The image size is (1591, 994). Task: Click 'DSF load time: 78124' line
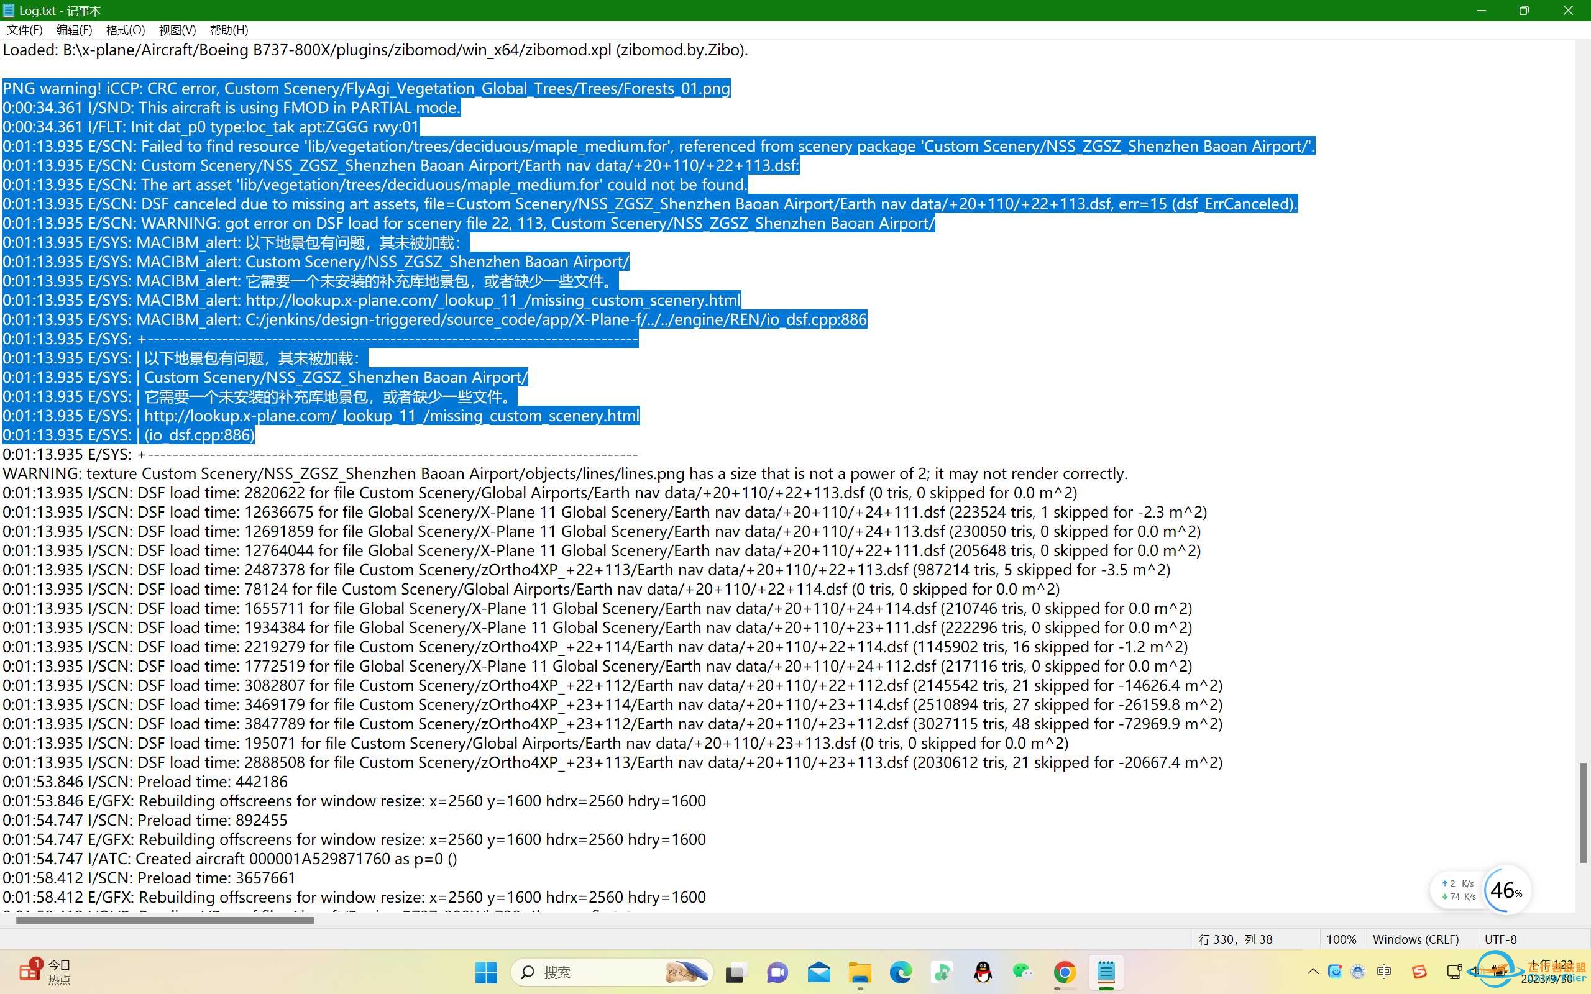(531, 589)
